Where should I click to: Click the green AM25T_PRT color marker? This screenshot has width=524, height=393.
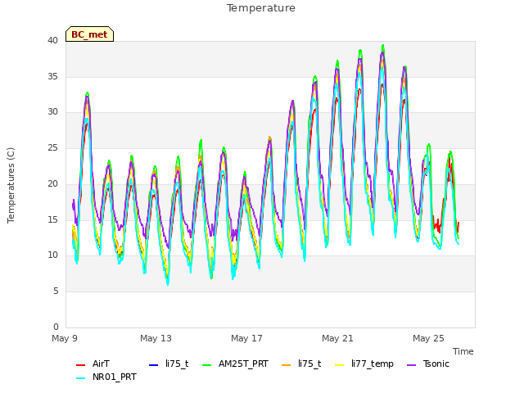pos(207,365)
